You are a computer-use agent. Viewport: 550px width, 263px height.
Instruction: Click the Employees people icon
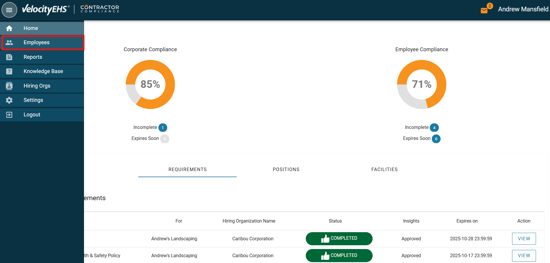tap(9, 42)
